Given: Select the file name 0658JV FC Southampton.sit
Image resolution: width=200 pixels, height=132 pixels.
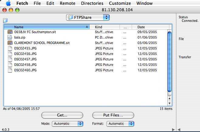Looking at the screenshot, I should pyautogui.click(x=35, y=32).
